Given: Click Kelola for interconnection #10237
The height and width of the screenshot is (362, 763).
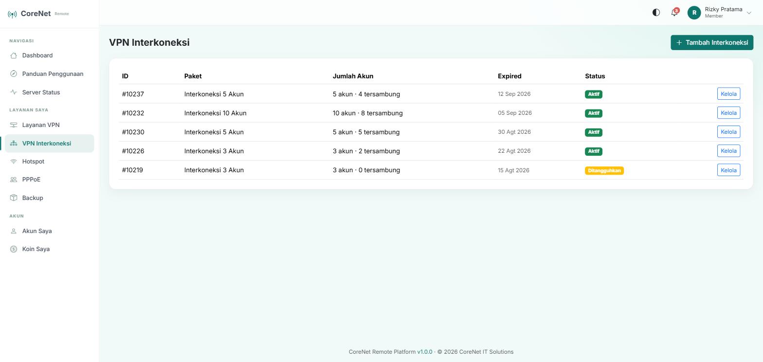Looking at the screenshot, I should click(x=728, y=94).
